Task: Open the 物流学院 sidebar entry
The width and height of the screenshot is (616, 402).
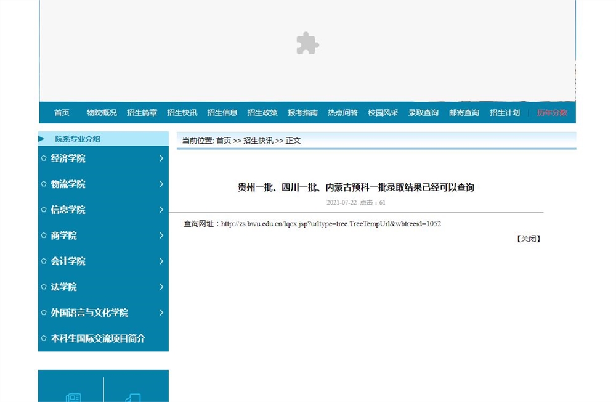Action: [x=68, y=184]
